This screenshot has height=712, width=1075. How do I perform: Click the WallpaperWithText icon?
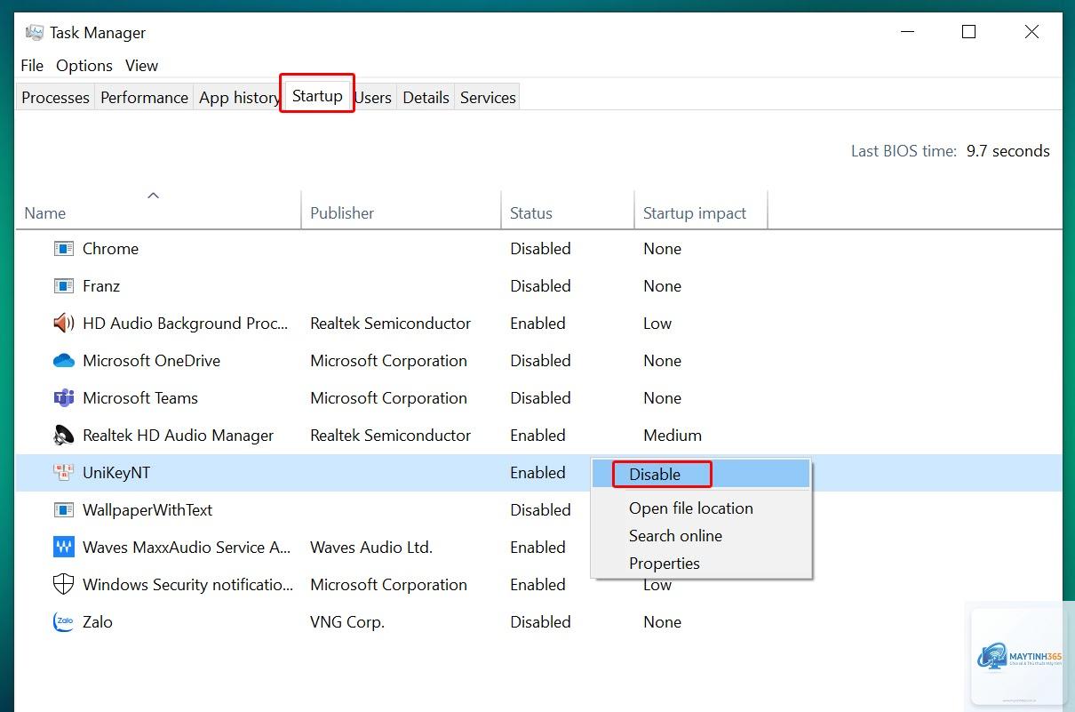click(63, 510)
